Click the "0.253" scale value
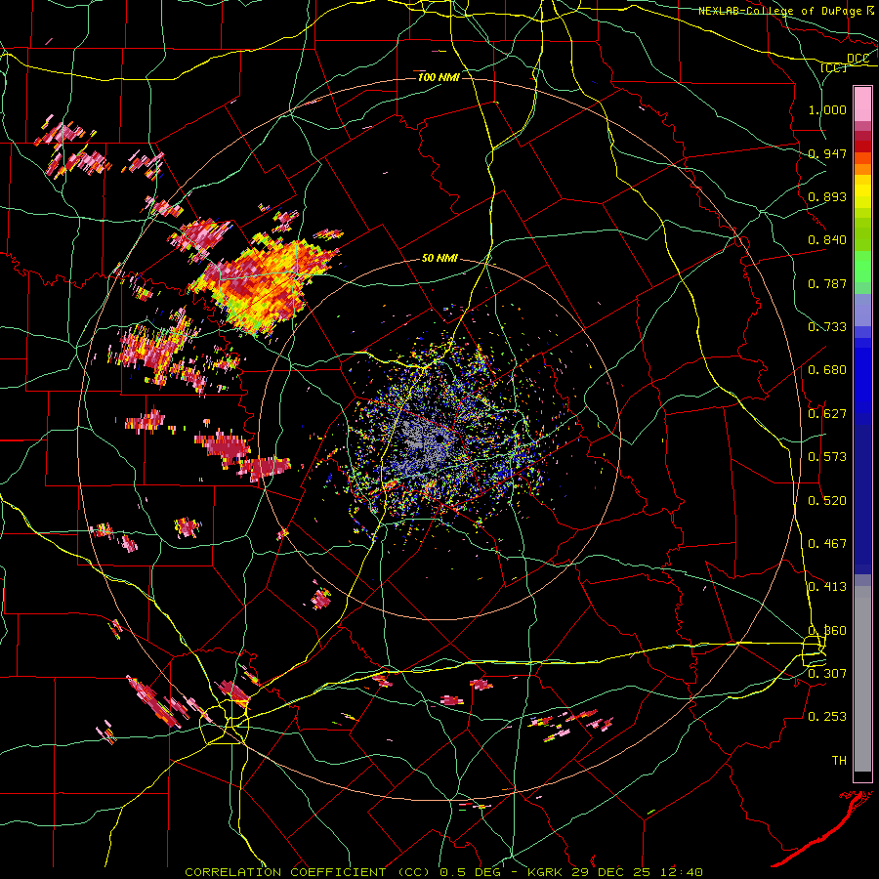Viewport: 879px width, 879px height. click(x=827, y=717)
